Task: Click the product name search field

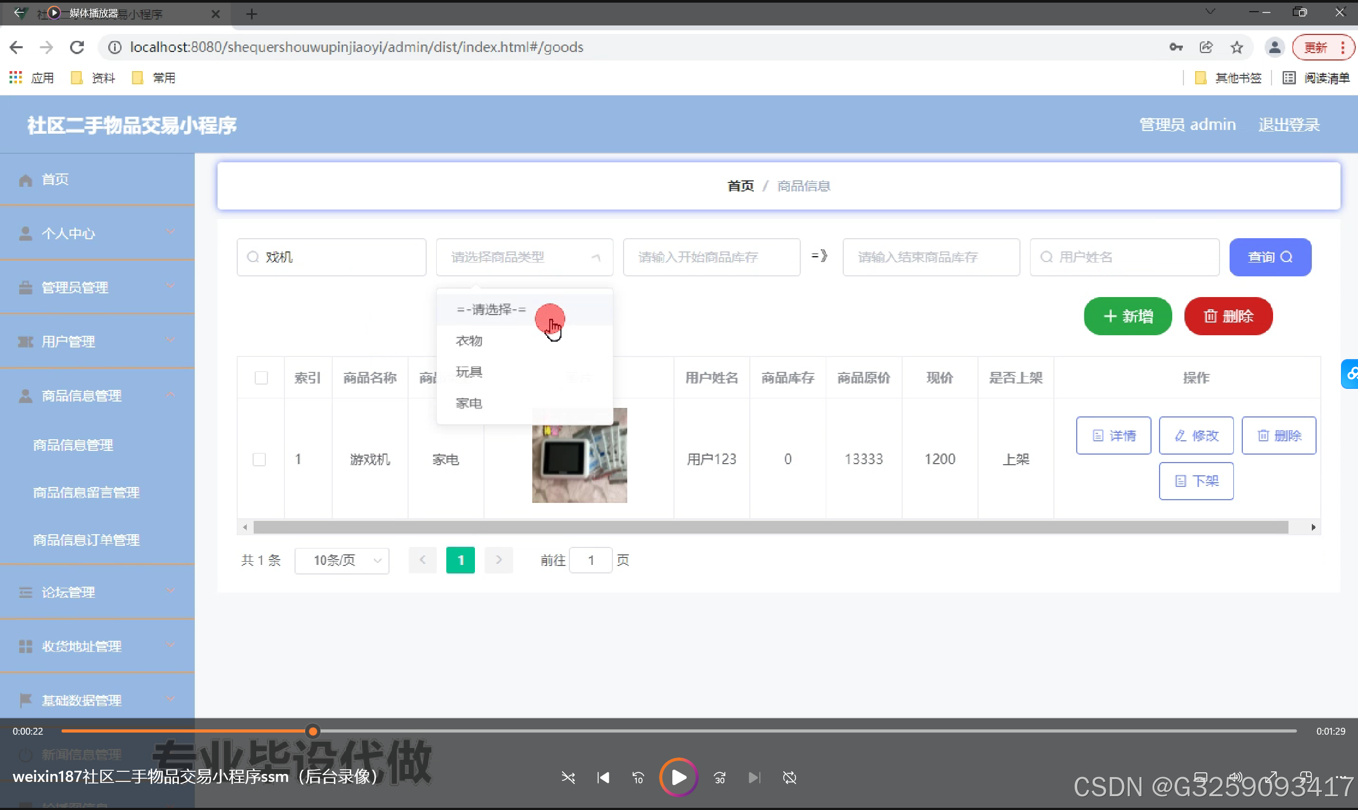Action: tap(332, 257)
